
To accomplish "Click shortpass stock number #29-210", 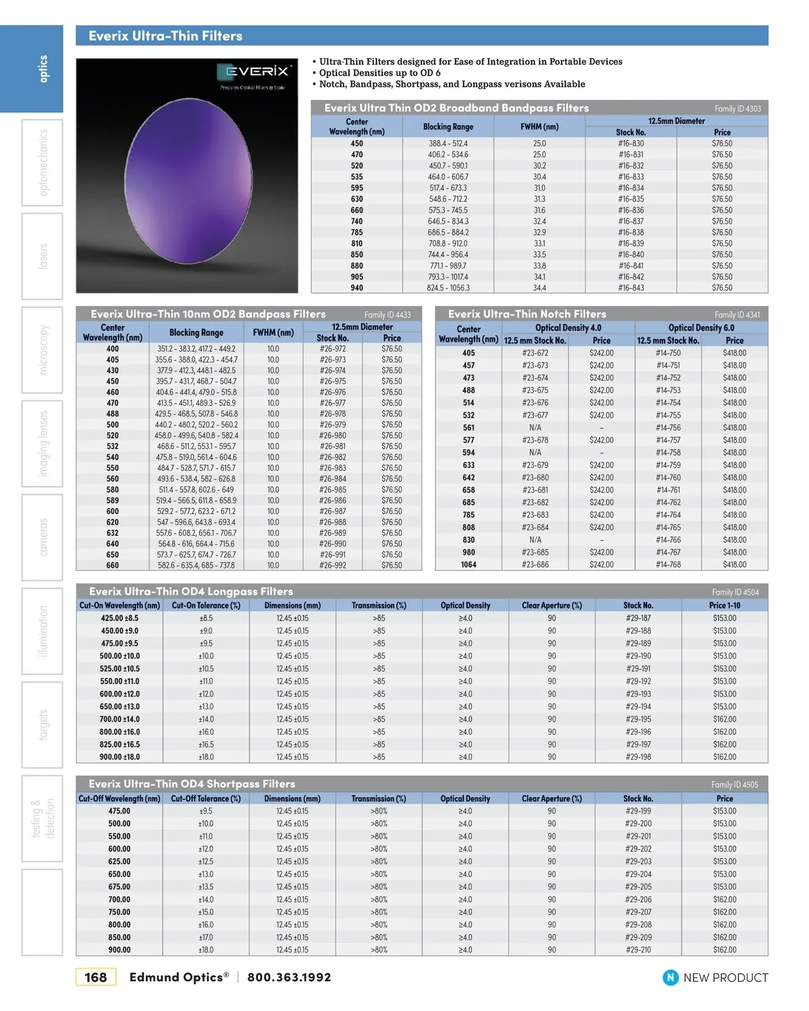I will coord(638,950).
